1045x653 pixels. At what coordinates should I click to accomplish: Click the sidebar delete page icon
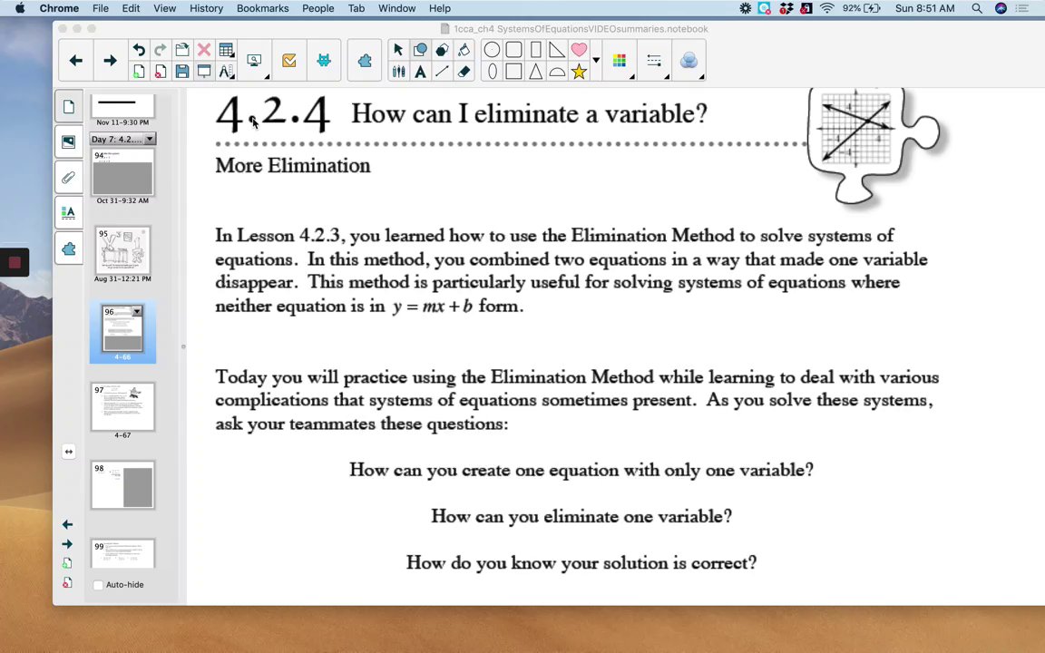67,582
